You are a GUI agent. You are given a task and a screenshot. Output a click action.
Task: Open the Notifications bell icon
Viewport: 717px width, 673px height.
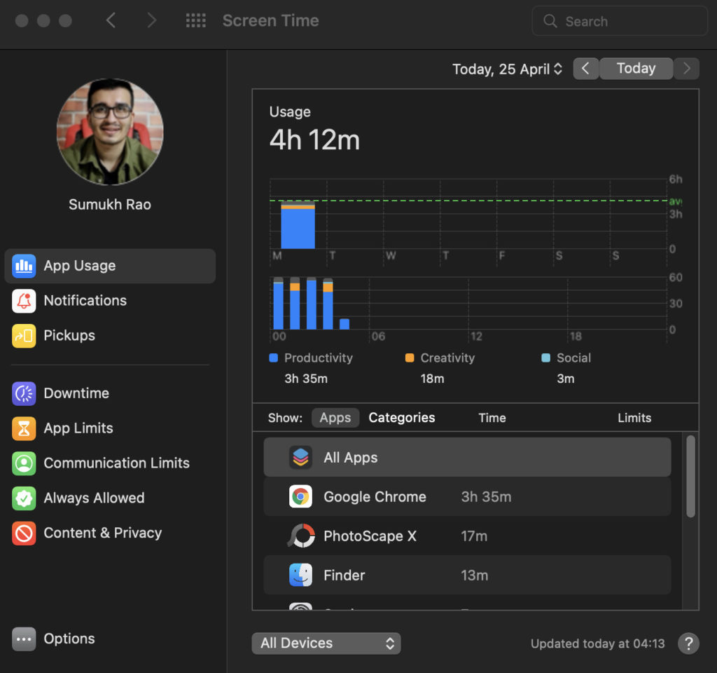tap(24, 301)
